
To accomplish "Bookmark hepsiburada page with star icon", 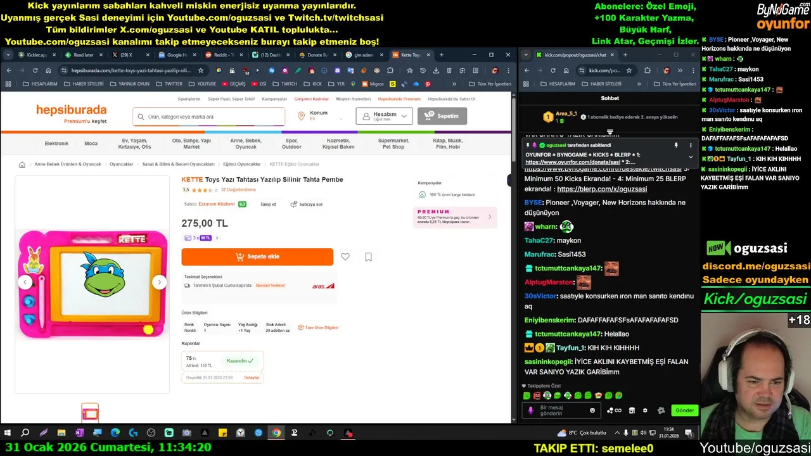I will coord(201,70).
